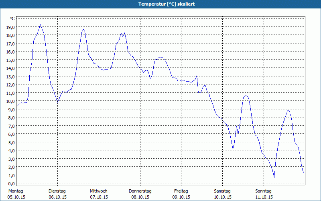The height and width of the screenshot is (201, 321).
Task: Click the Donnerstag day label
Action: pos(140,191)
